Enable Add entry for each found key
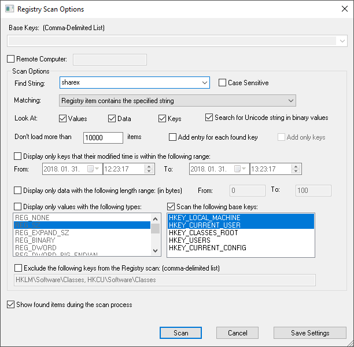Screen dimensions: 354x347 pyautogui.click(x=172, y=137)
